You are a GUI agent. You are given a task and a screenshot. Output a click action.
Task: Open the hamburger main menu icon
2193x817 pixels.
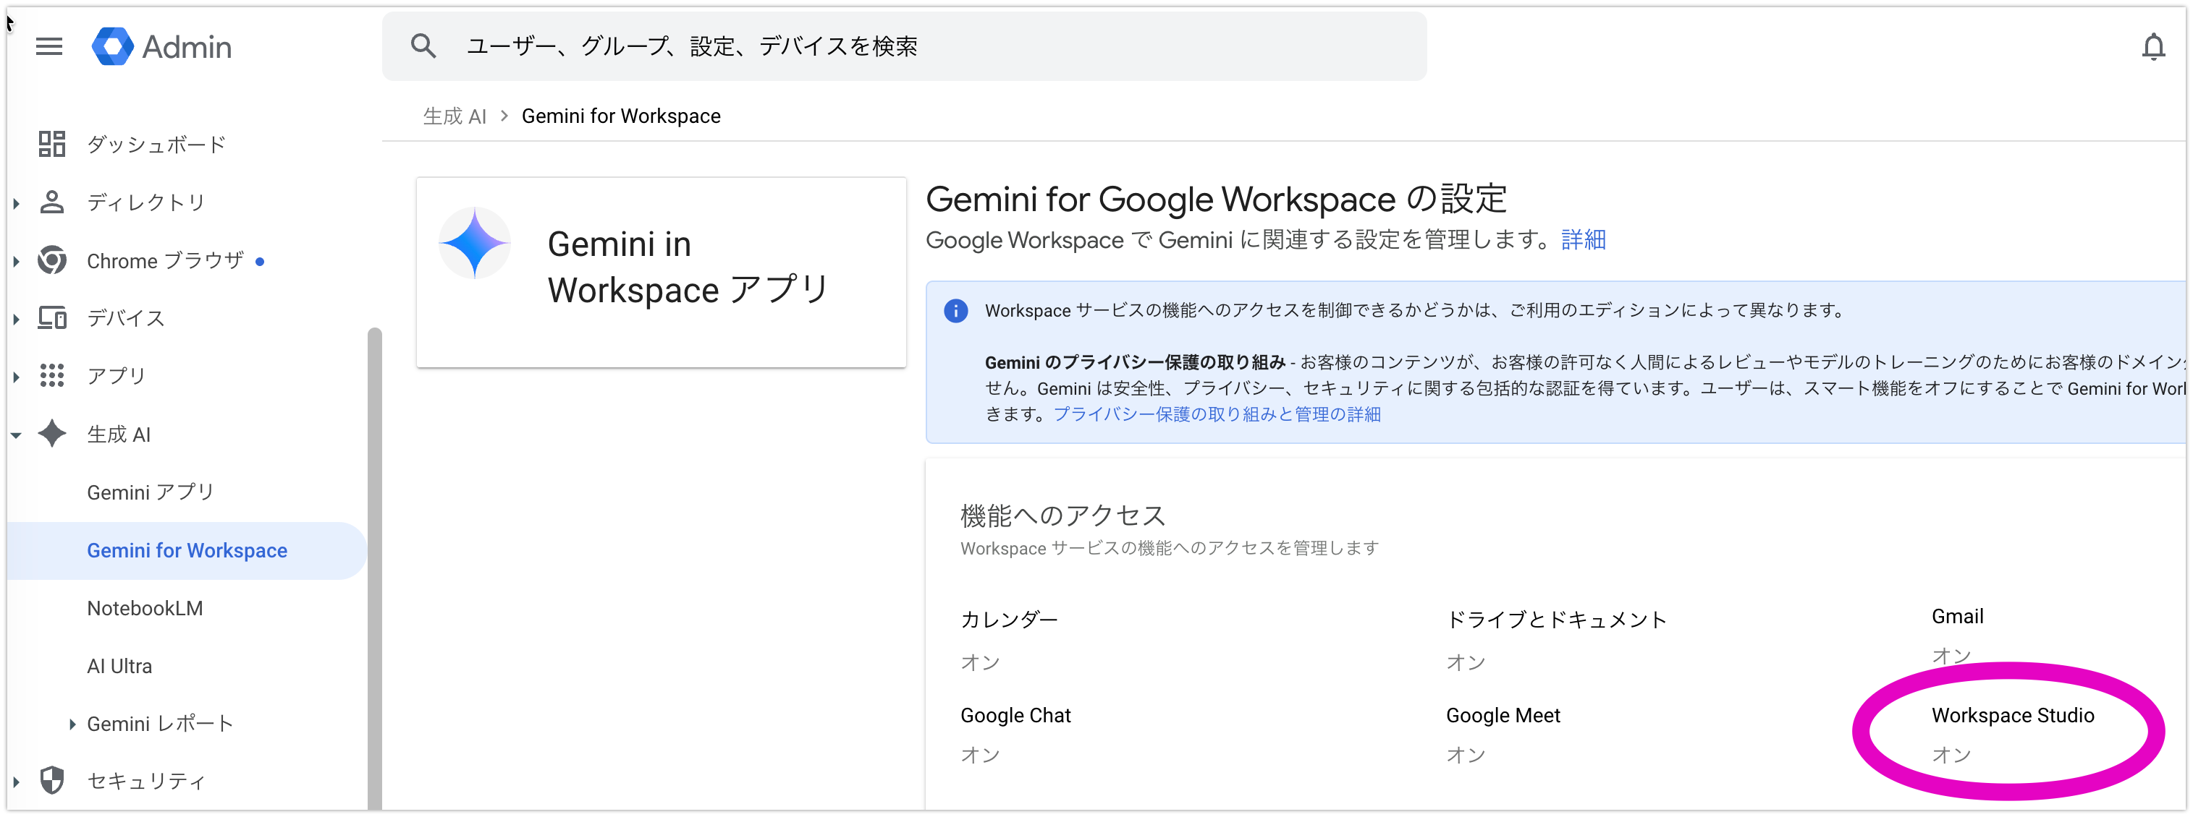[49, 46]
